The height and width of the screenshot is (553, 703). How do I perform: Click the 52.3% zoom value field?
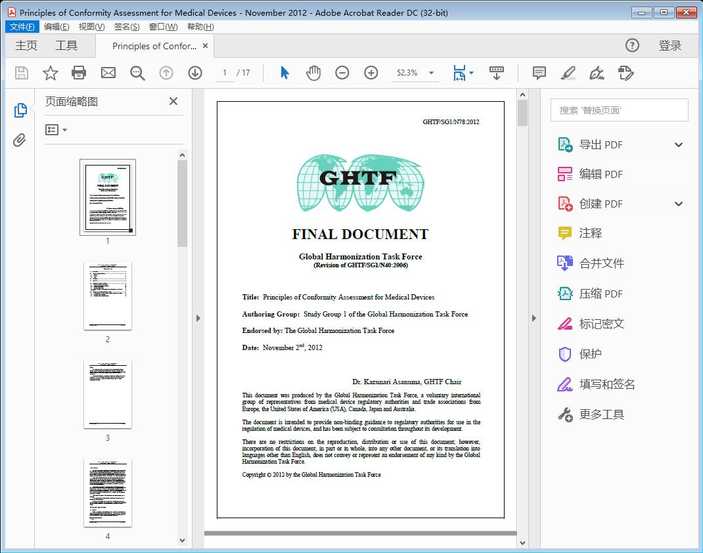pyautogui.click(x=407, y=73)
